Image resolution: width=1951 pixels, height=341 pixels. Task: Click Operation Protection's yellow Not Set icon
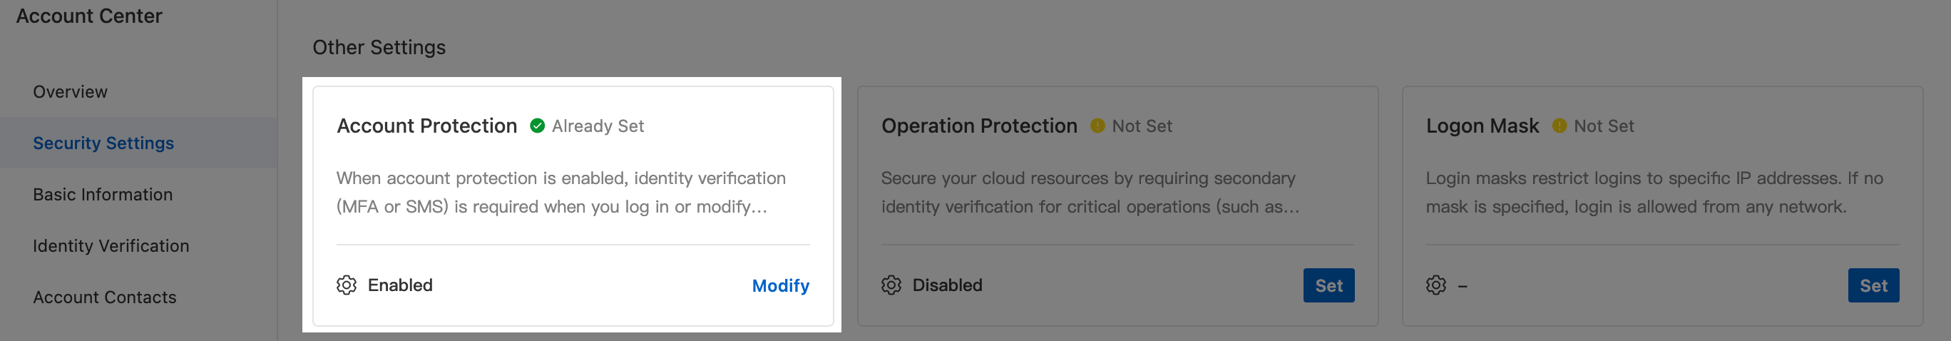point(1097,126)
